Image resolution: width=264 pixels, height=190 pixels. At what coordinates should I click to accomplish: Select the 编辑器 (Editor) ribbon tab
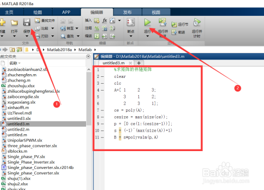(x=97, y=12)
